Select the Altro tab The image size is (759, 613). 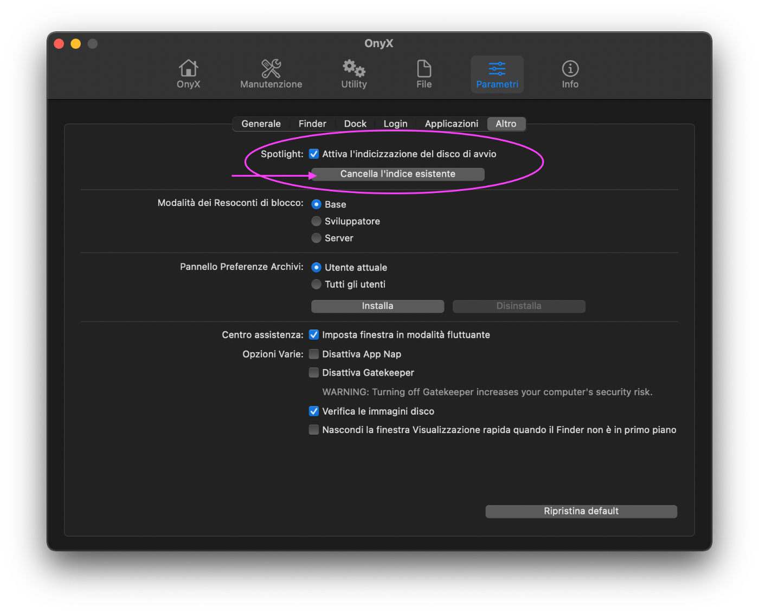[x=506, y=124]
